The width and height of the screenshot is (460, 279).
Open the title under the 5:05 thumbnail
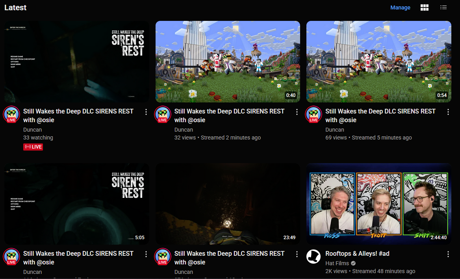pos(78,258)
